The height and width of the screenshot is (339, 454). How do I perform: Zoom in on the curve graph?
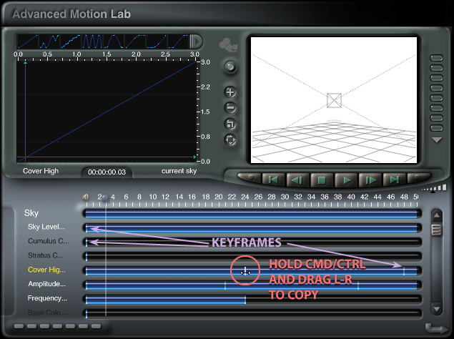230,92
